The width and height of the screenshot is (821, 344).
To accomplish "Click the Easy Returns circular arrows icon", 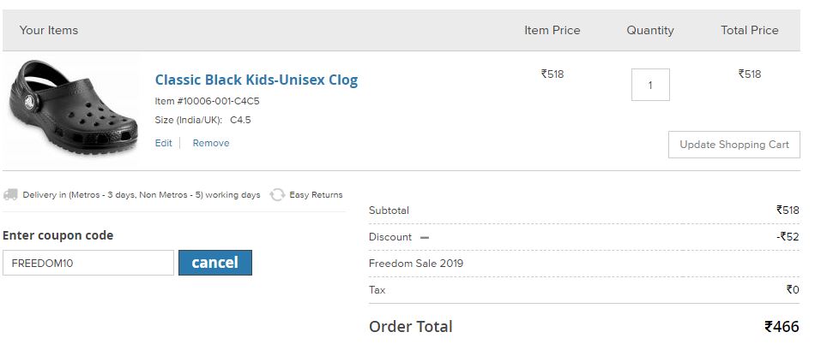I will click(277, 195).
